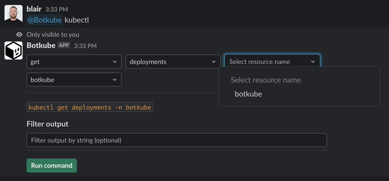
Task: Click the eye icon beside 'Only visible to you'
Action: pyautogui.click(x=20, y=34)
